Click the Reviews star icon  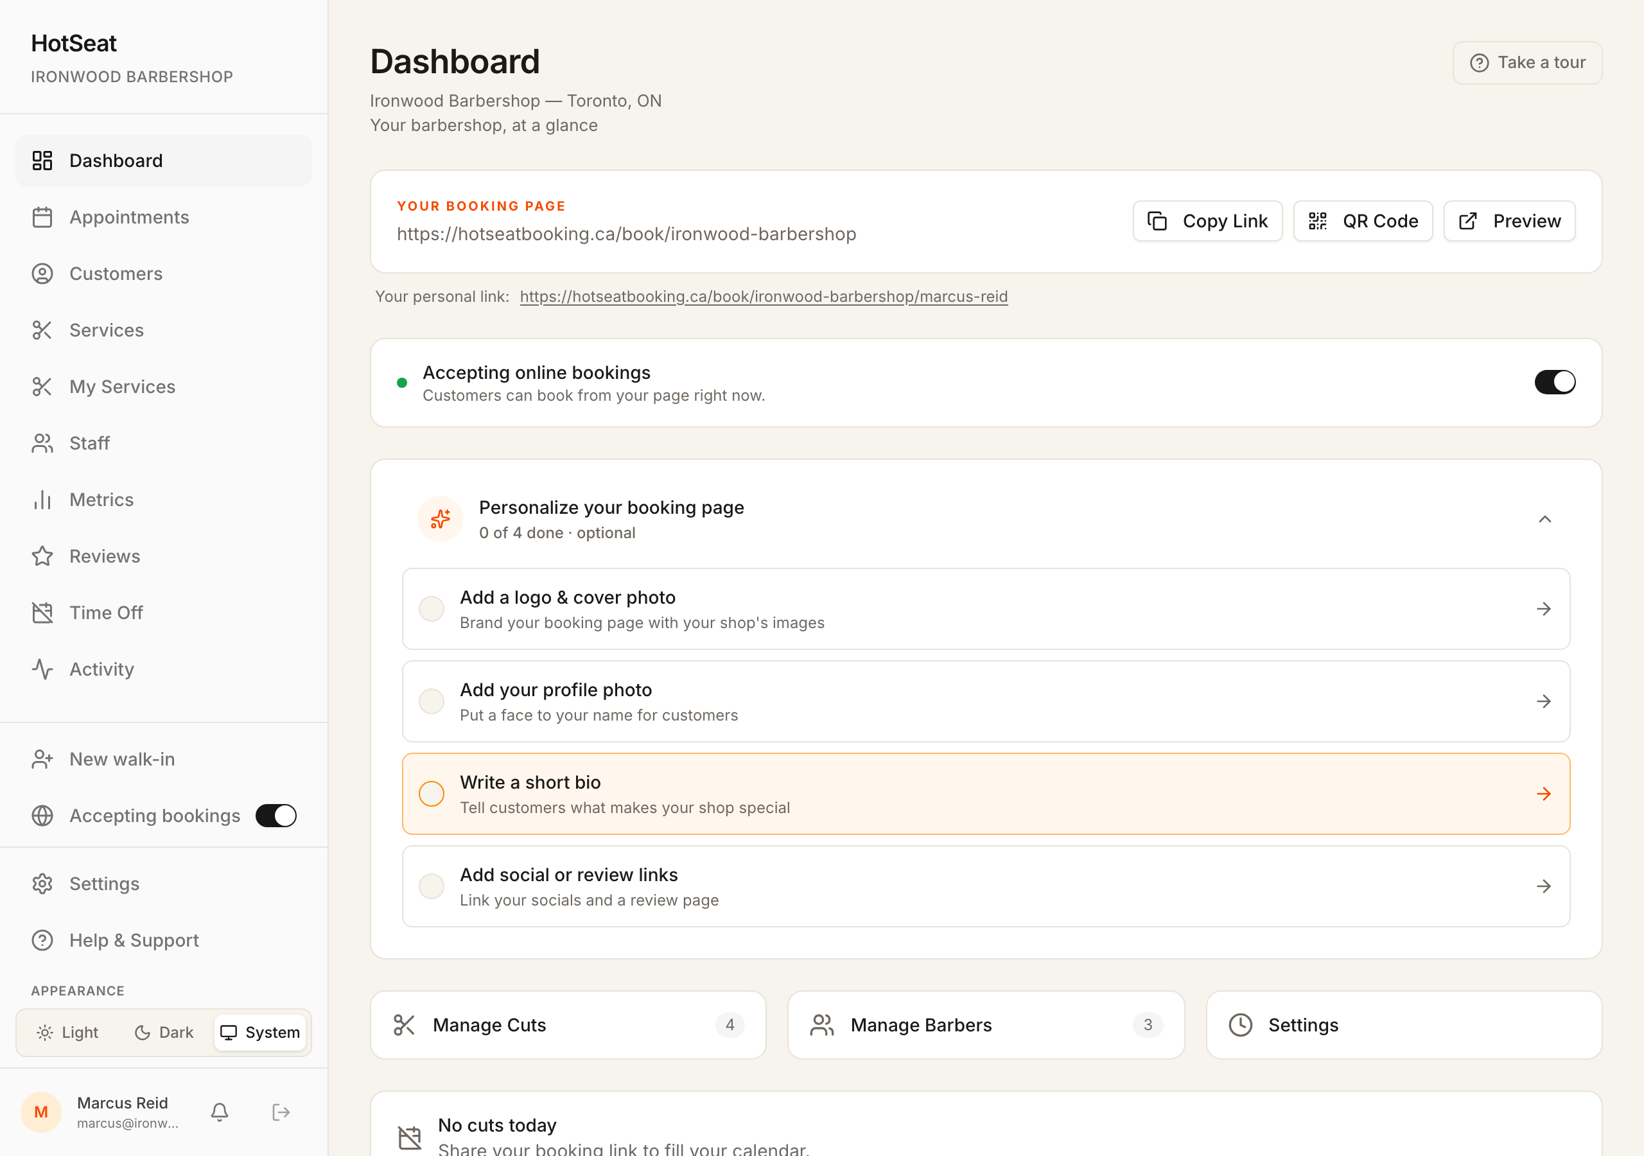pyautogui.click(x=42, y=557)
